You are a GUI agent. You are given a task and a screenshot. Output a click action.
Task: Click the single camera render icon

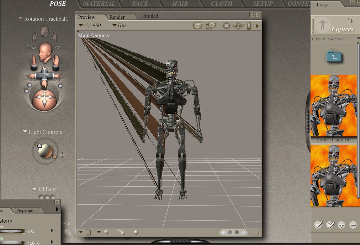point(198,26)
